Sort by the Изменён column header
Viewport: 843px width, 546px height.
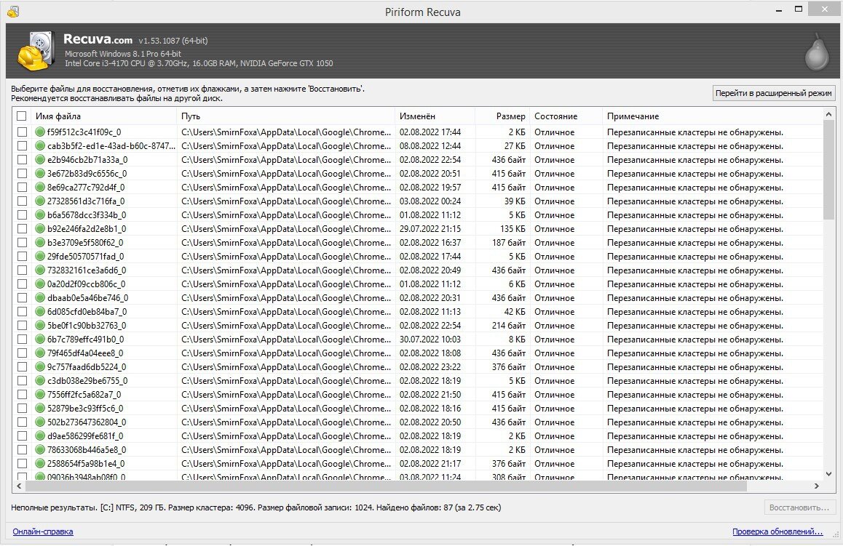(435, 116)
